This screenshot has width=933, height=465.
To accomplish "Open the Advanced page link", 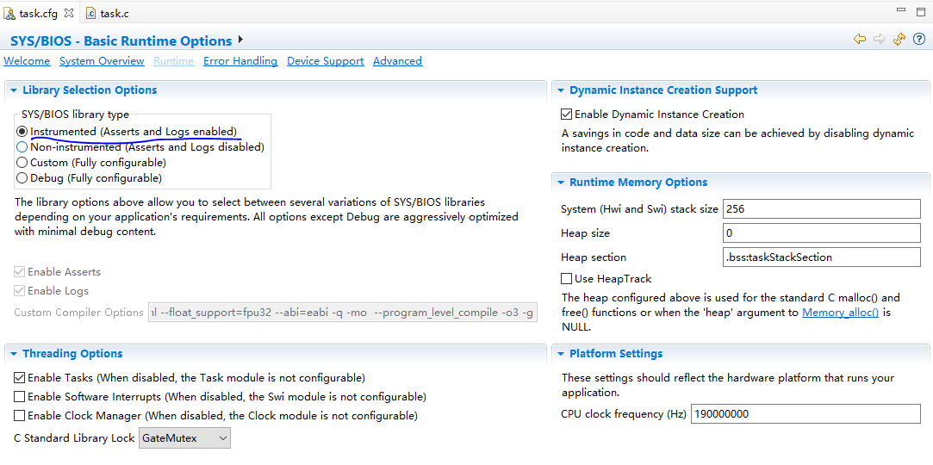I will pyautogui.click(x=397, y=60).
